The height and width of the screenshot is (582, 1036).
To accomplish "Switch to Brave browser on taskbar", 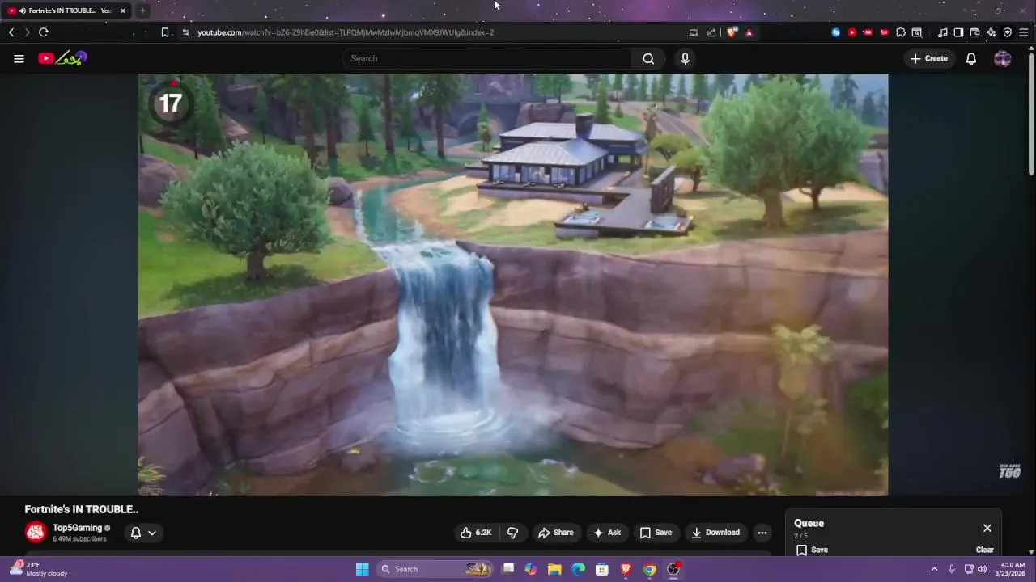I will coord(626,569).
